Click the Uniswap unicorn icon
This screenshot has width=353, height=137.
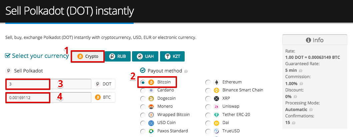click(216, 106)
